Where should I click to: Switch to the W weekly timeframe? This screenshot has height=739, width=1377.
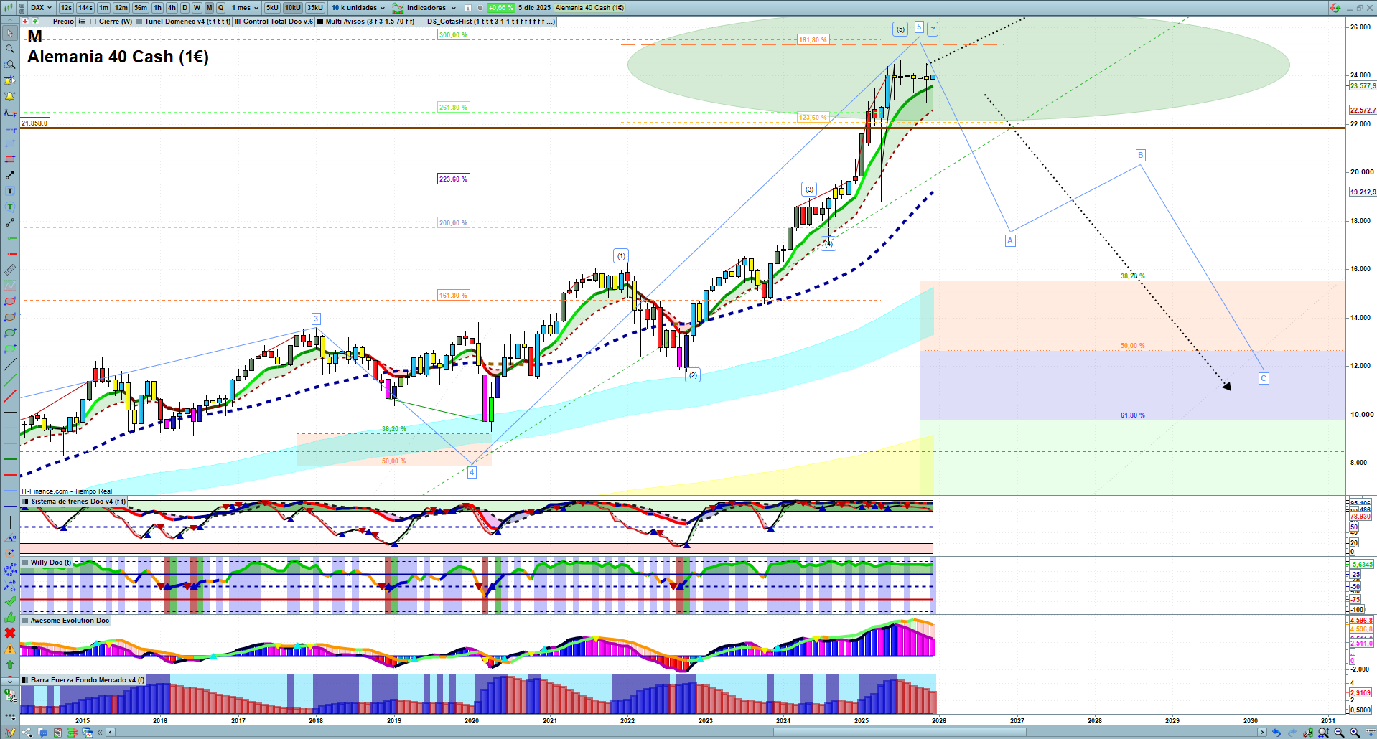[197, 8]
